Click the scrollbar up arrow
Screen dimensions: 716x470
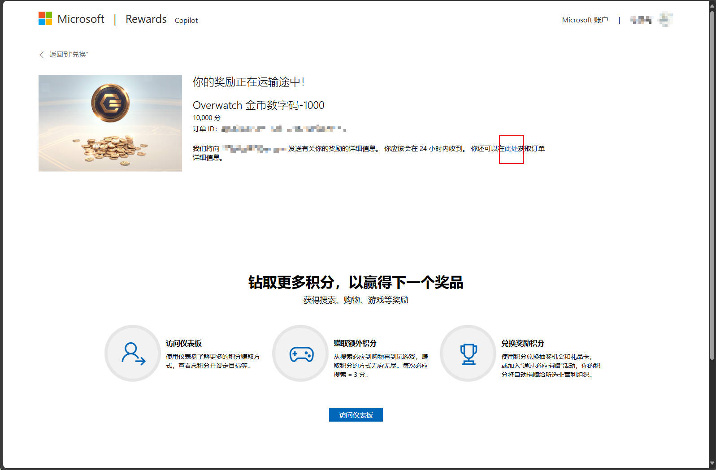tap(712, 5)
